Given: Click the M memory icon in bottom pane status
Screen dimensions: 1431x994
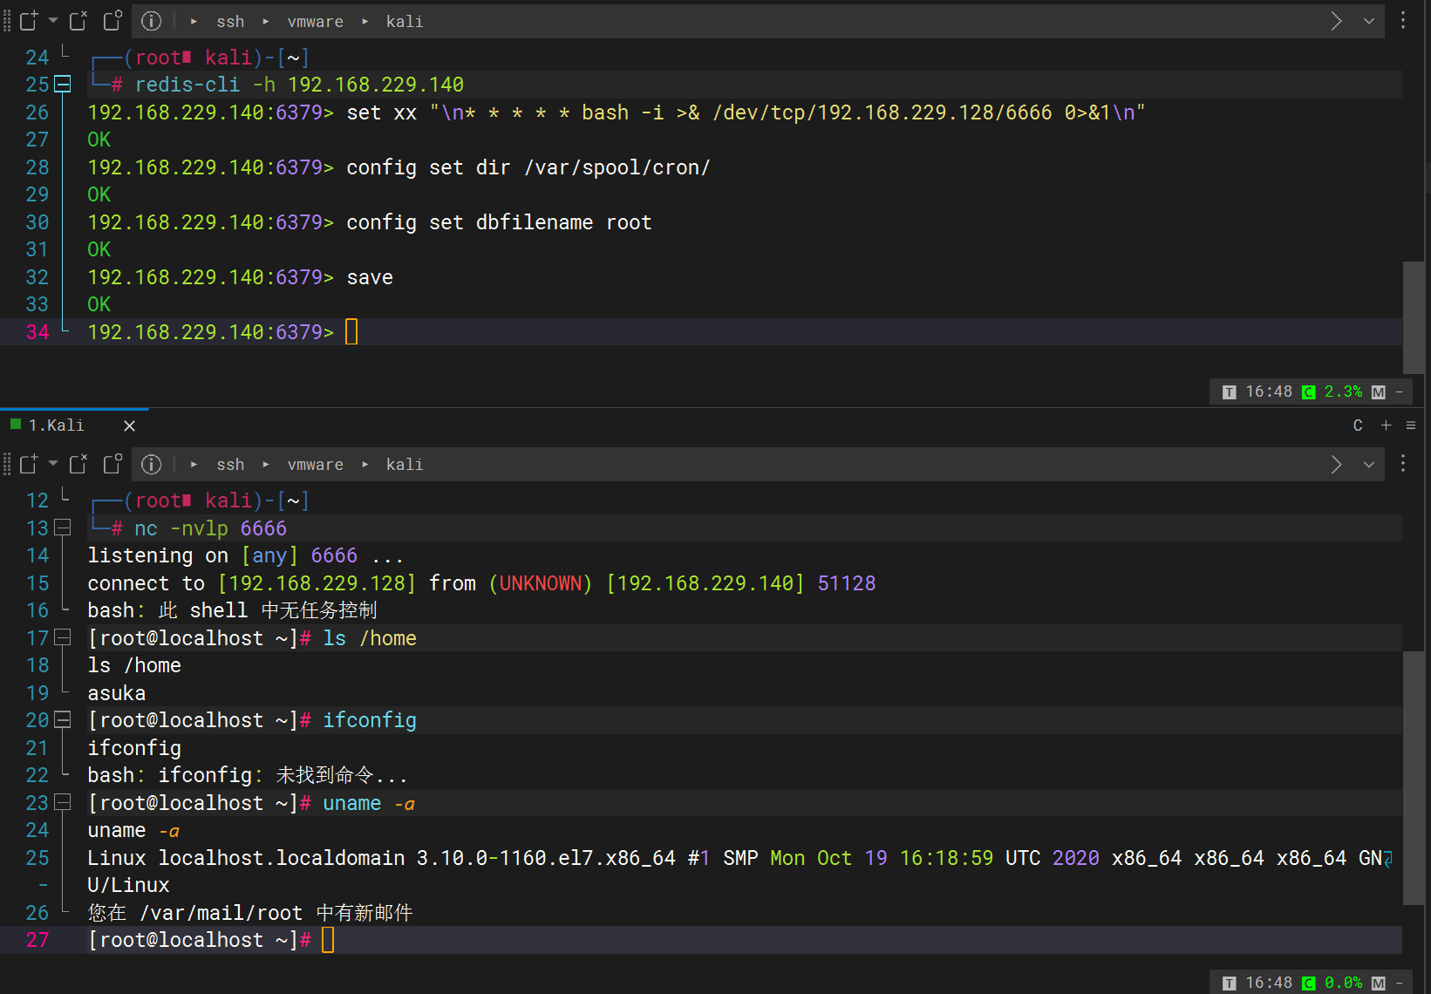Looking at the screenshot, I should click(1378, 984).
